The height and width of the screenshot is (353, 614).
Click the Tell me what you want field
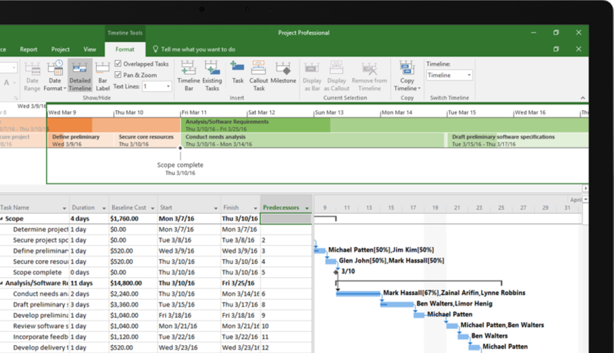tap(199, 49)
